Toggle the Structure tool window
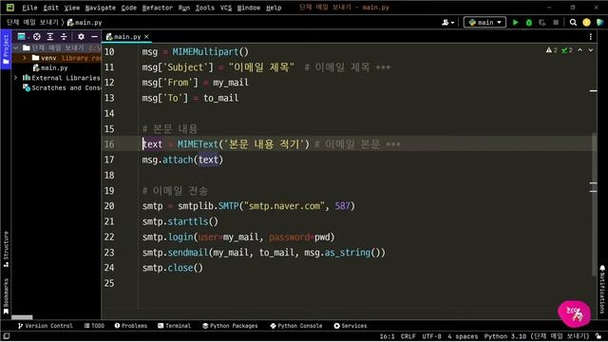The height and width of the screenshot is (342, 608). pos(6,249)
